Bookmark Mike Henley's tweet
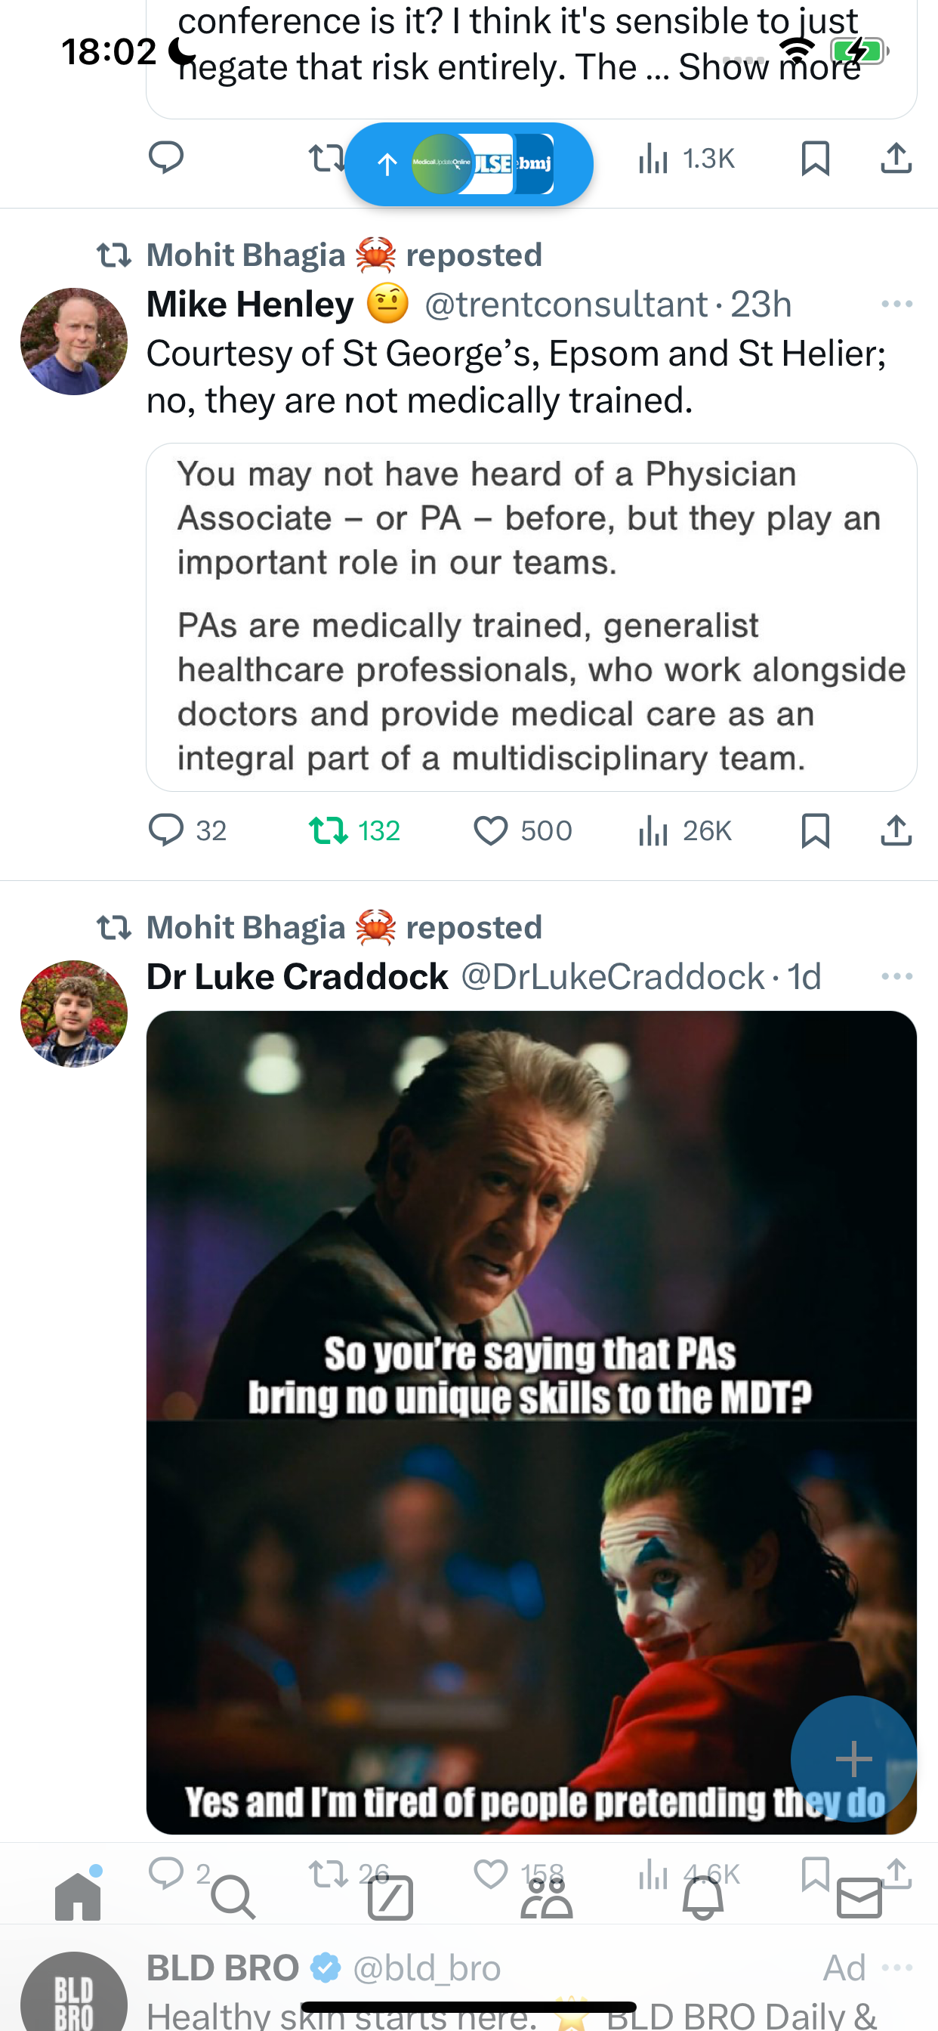938x2031 pixels. point(815,830)
